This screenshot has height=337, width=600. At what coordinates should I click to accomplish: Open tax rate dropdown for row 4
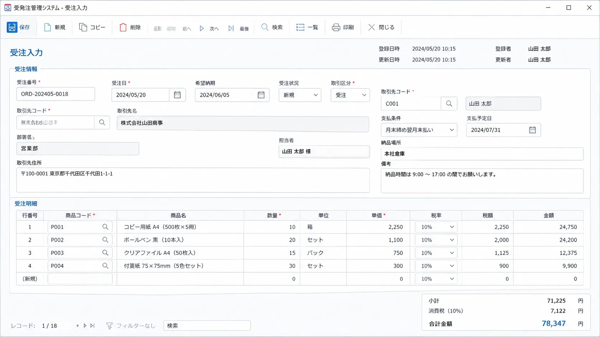coord(436,266)
